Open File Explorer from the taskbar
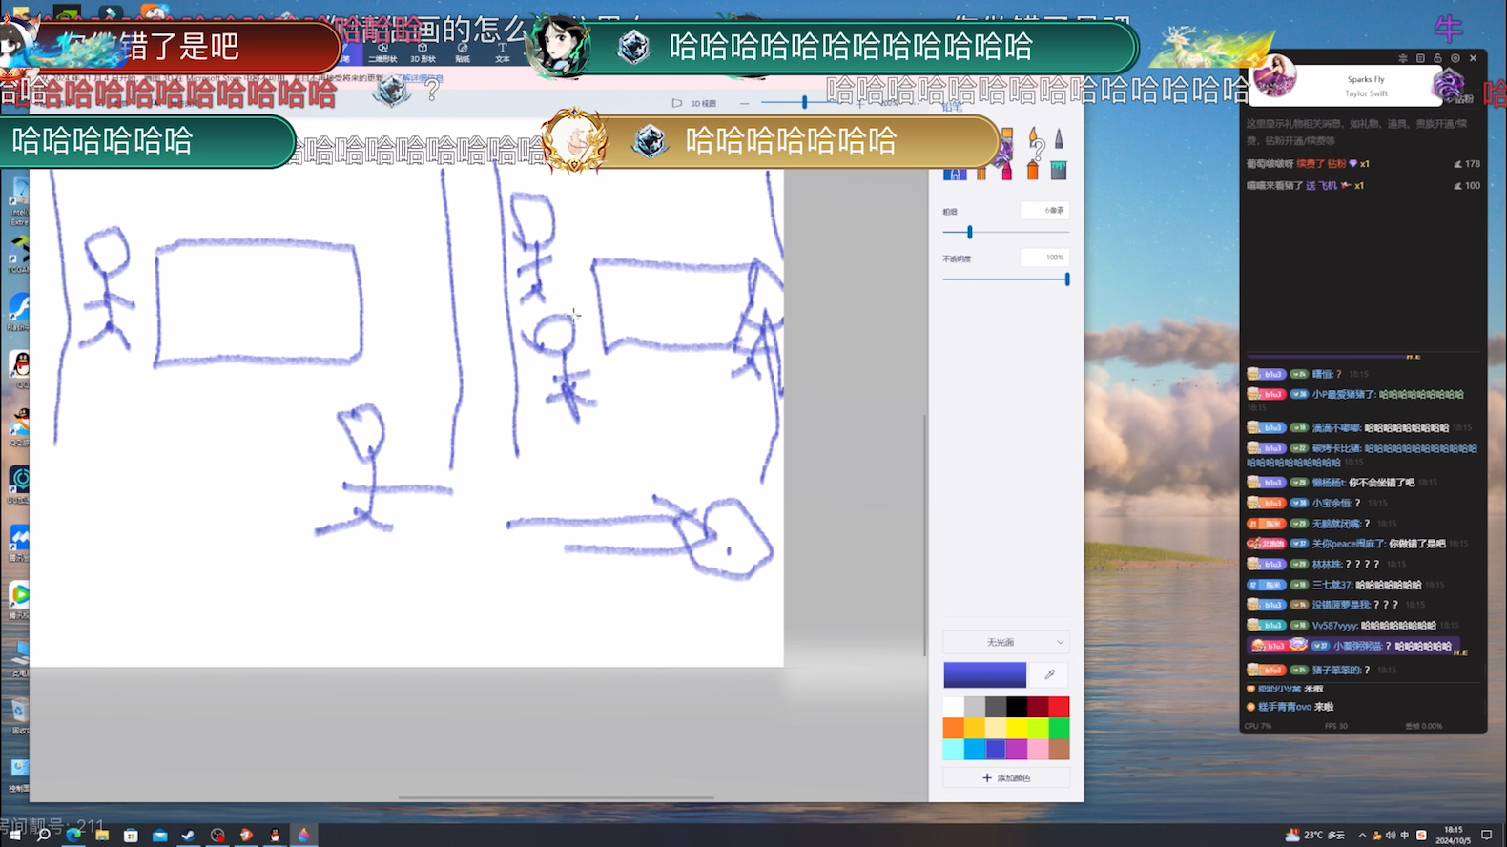 click(x=101, y=835)
